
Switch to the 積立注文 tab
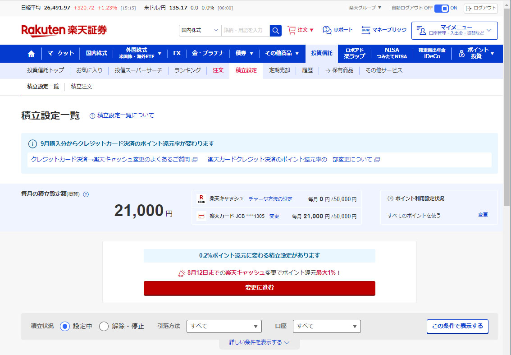coord(82,87)
